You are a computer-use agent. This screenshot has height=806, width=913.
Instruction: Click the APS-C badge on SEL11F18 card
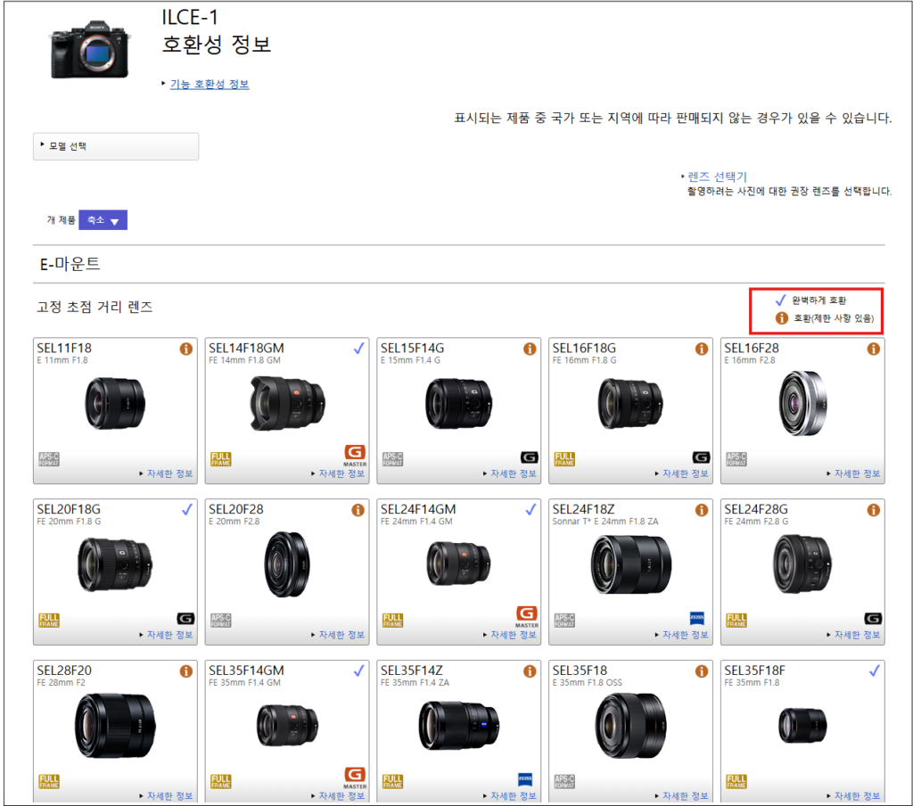(x=49, y=459)
